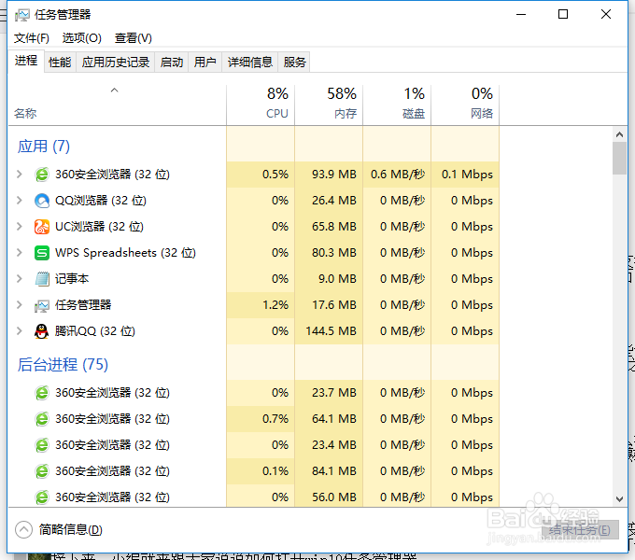
Task: Maximize the Task Manager window
Action: point(563,15)
